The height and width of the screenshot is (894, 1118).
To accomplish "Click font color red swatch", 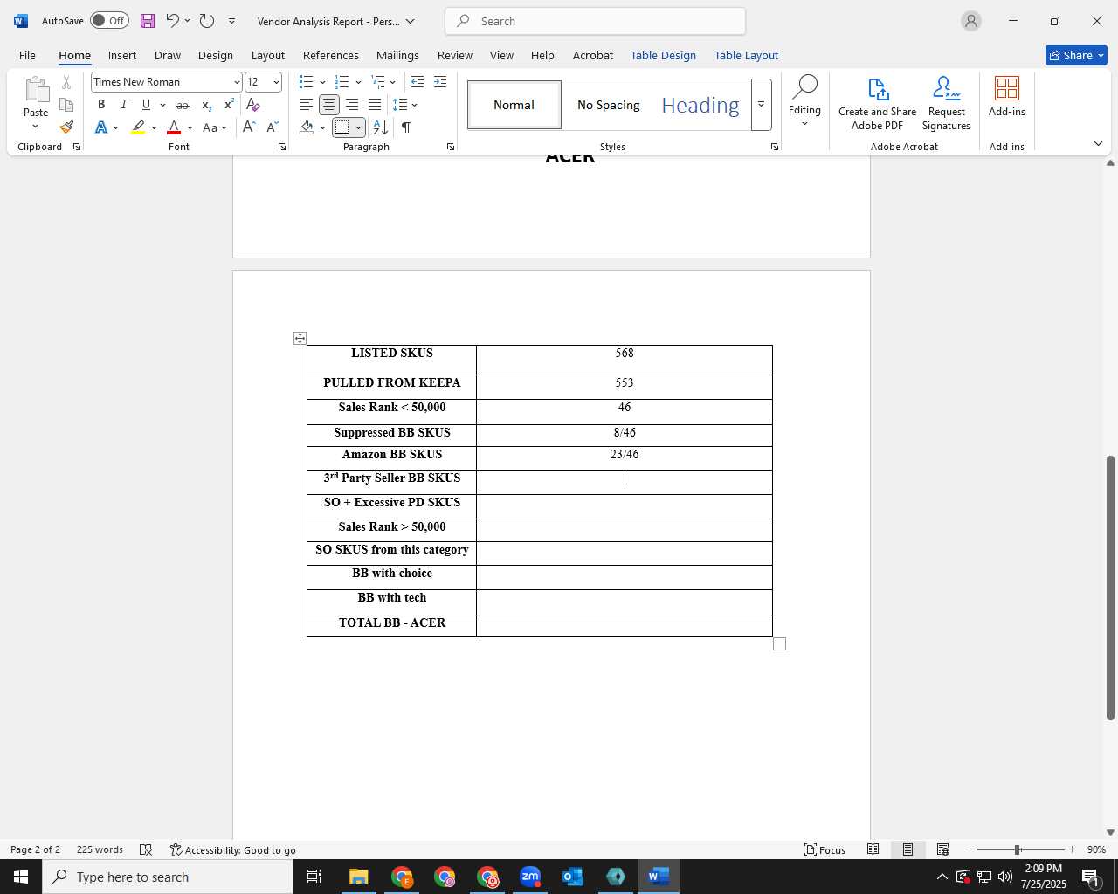I will click(174, 127).
